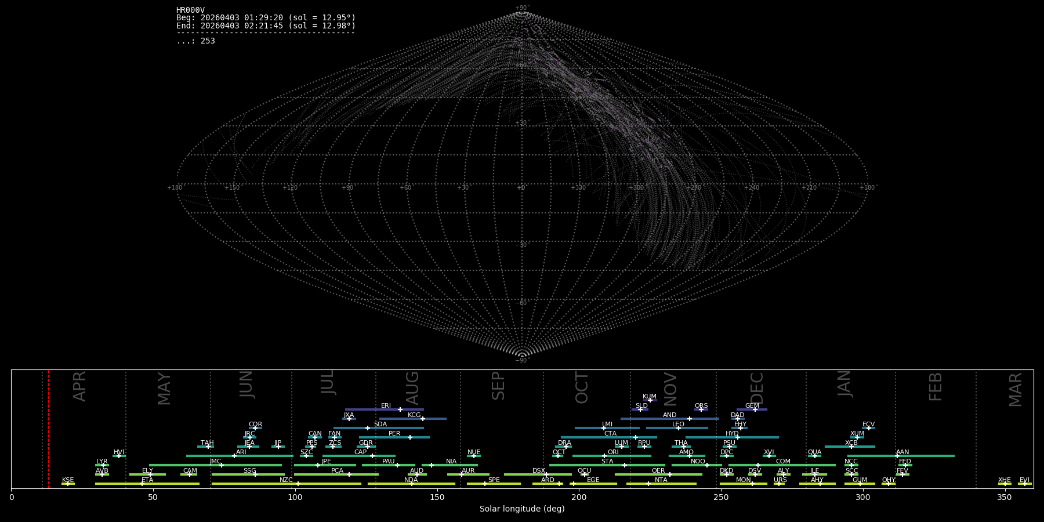This screenshot has width=1044, height=522.
Task: Select the MAR month label
Action: pyautogui.click(x=1016, y=389)
